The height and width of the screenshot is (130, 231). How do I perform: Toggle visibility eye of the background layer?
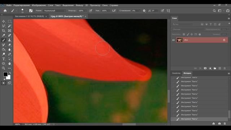173,40
